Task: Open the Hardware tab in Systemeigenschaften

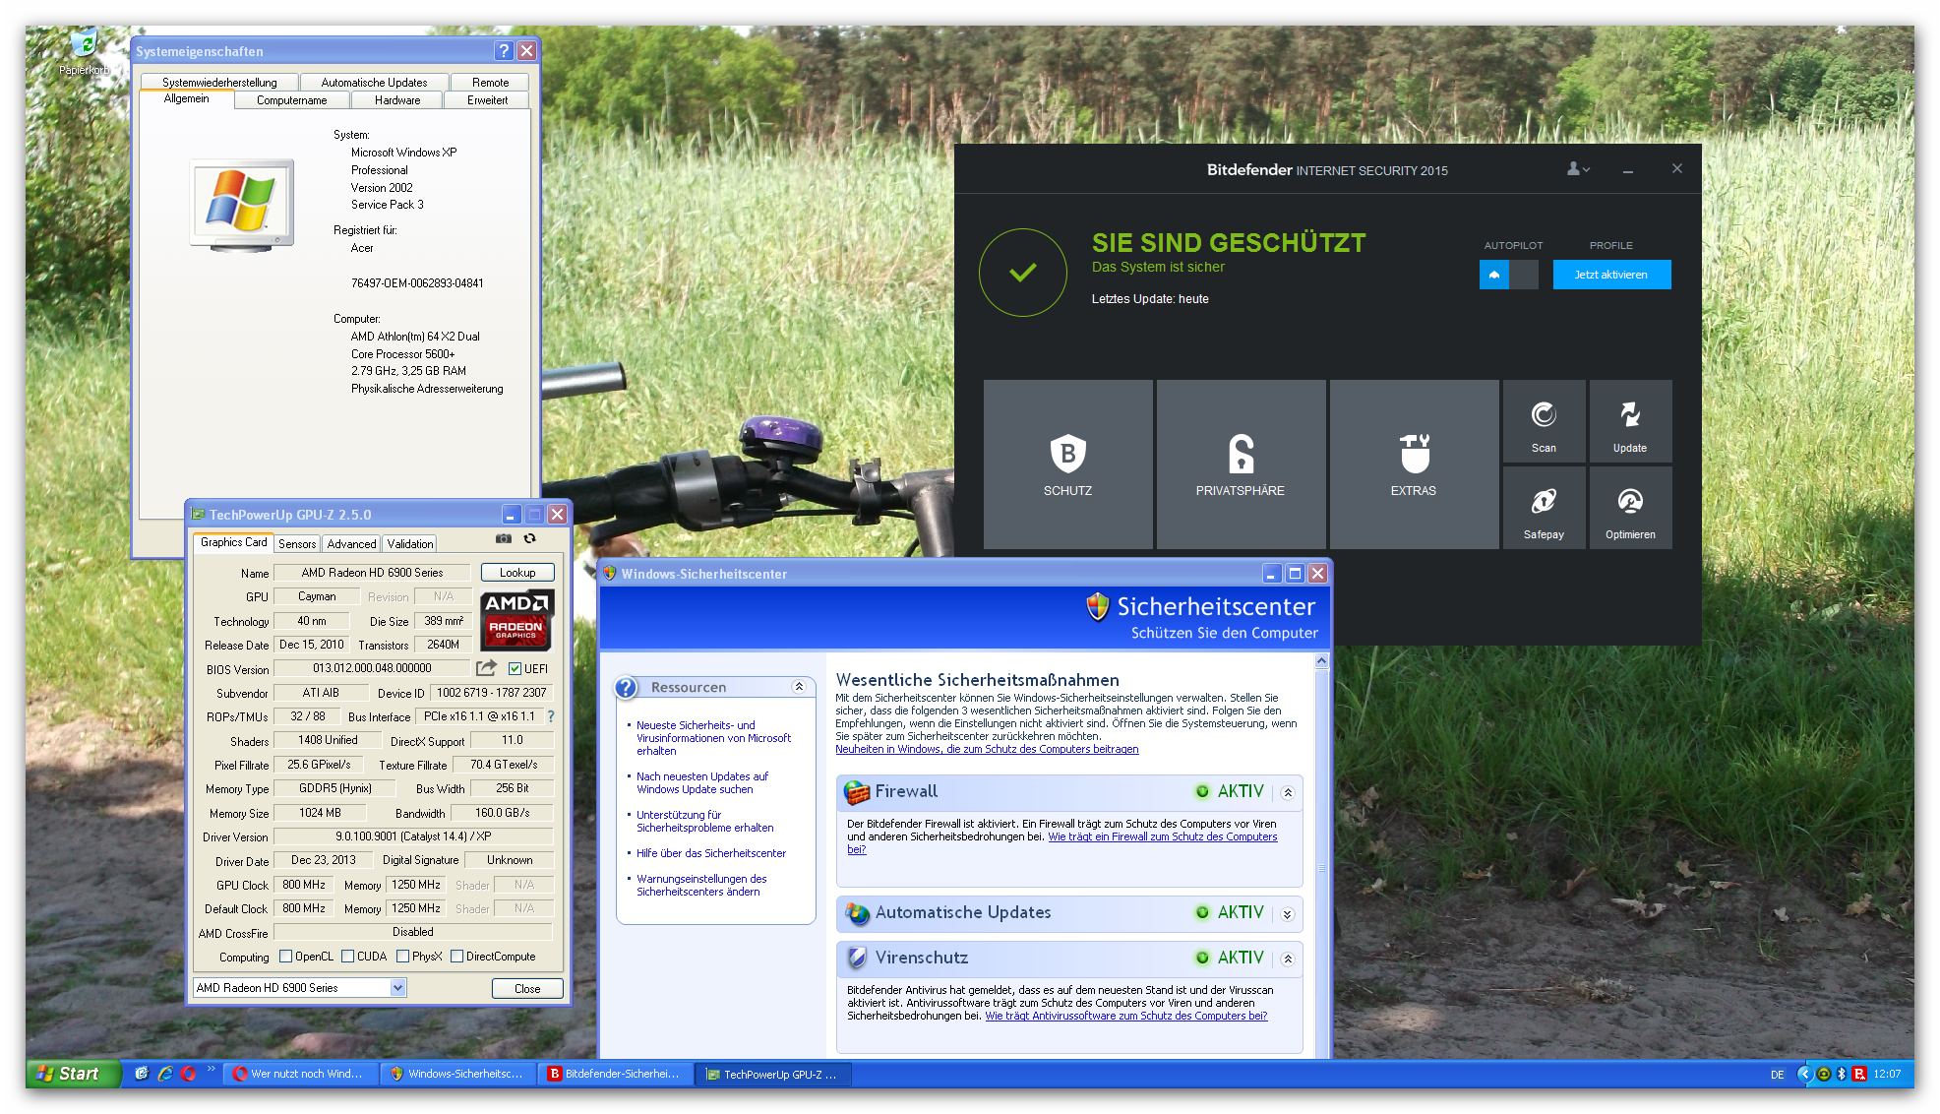Action: 397,100
